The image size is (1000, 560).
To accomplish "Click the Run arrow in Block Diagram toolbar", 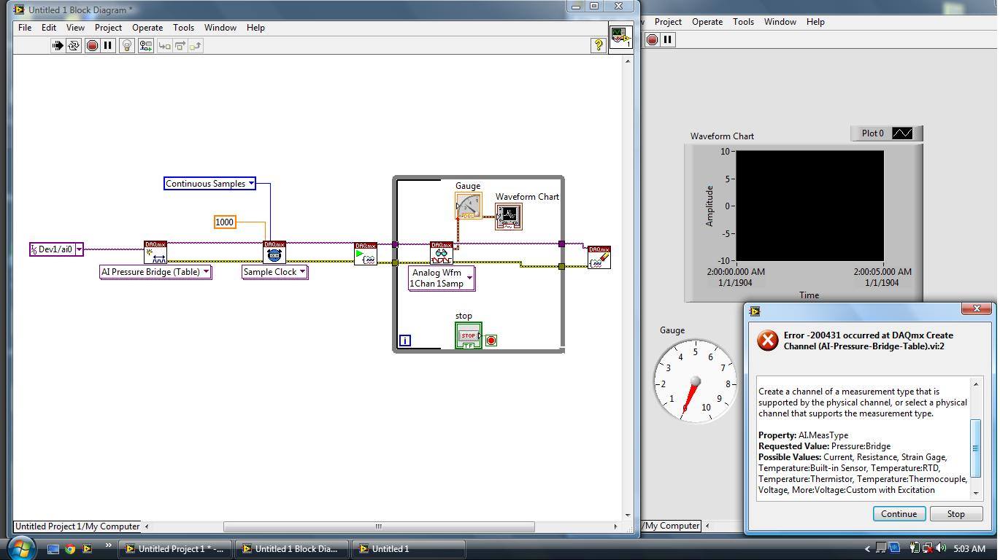I will [58, 45].
